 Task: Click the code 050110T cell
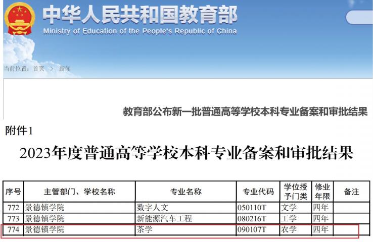(x=258, y=208)
